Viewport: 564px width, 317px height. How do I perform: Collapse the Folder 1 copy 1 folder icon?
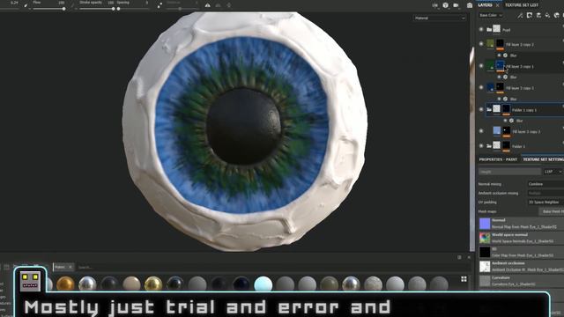pos(489,109)
